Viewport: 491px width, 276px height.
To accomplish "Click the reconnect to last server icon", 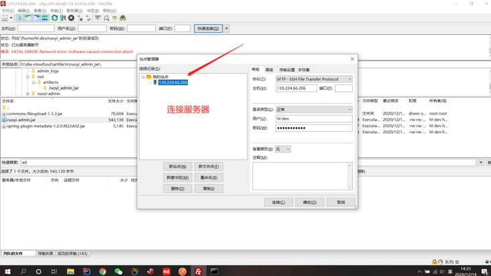I will pos(88,18).
